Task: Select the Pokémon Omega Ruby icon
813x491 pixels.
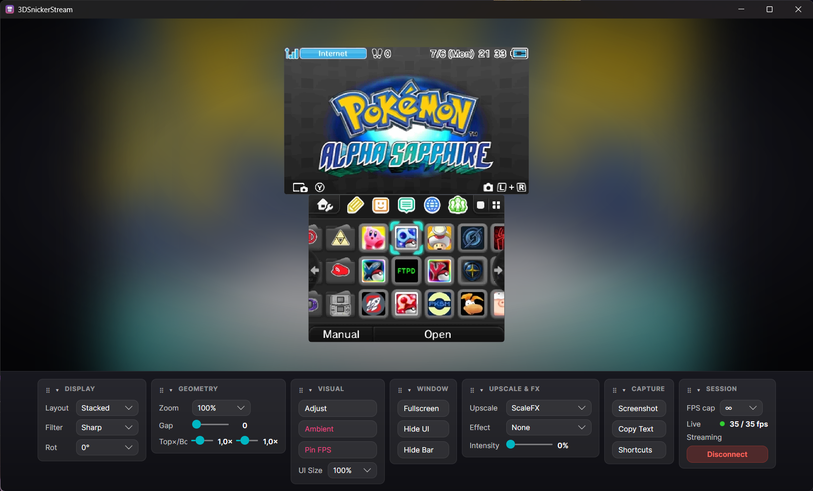Action: click(x=406, y=304)
